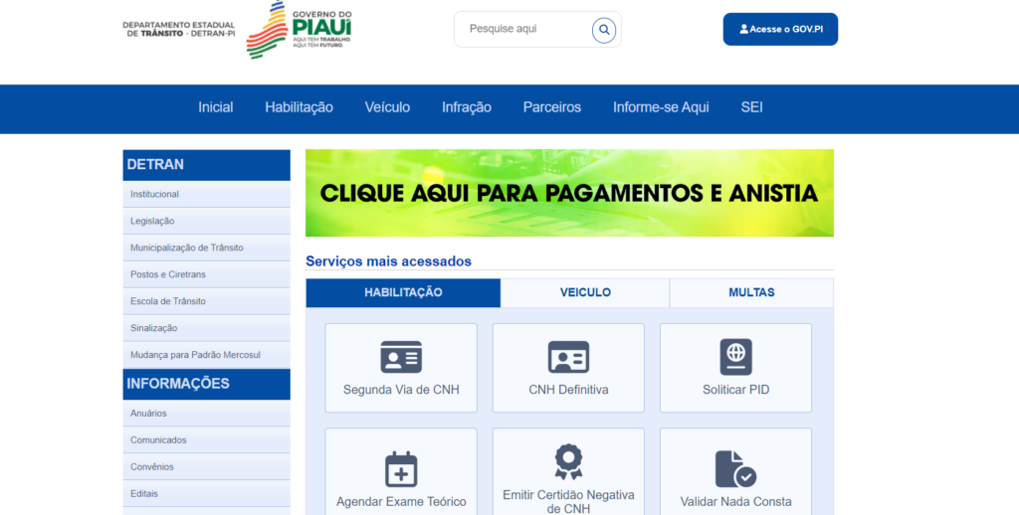This screenshot has height=515, width=1019.
Task: Open the Editais sidebar link
Action: coord(144,493)
